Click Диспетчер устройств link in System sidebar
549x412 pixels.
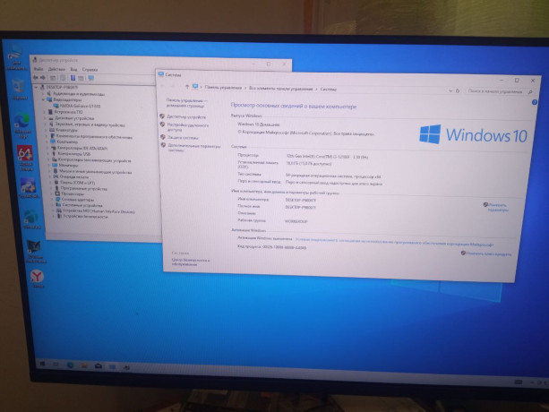[x=186, y=117]
